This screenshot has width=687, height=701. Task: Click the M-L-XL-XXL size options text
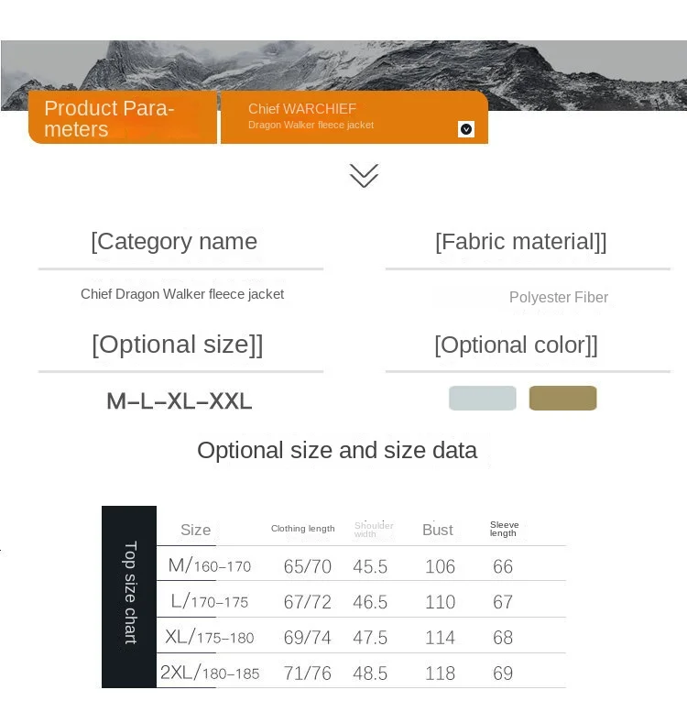tap(180, 401)
